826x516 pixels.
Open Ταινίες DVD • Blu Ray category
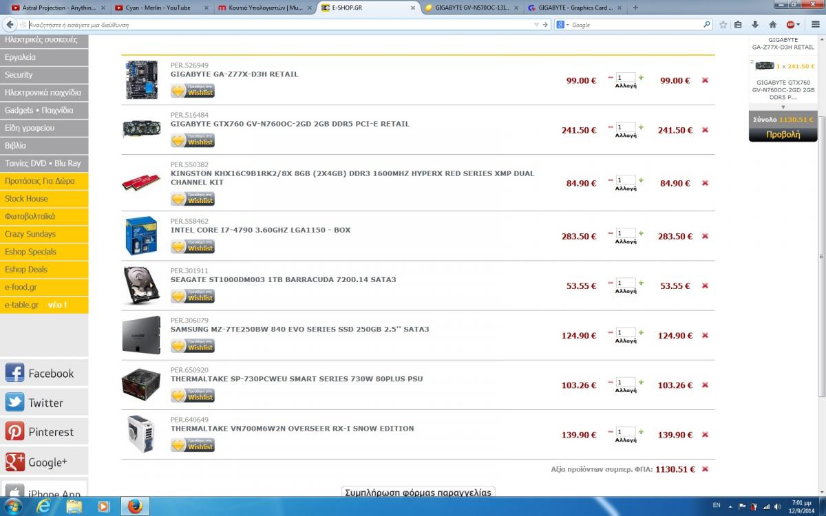pyautogui.click(x=44, y=163)
